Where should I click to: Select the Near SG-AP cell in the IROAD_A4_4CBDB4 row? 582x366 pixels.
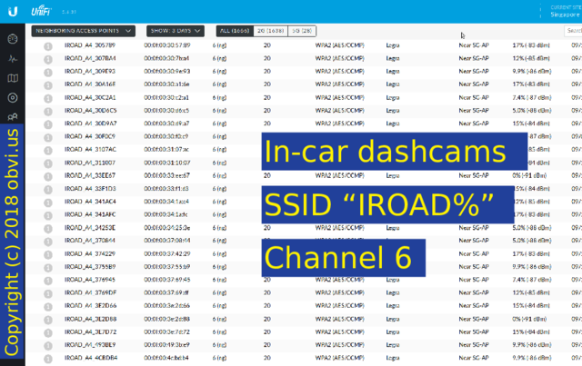pyautogui.click(x=474, y=358)
